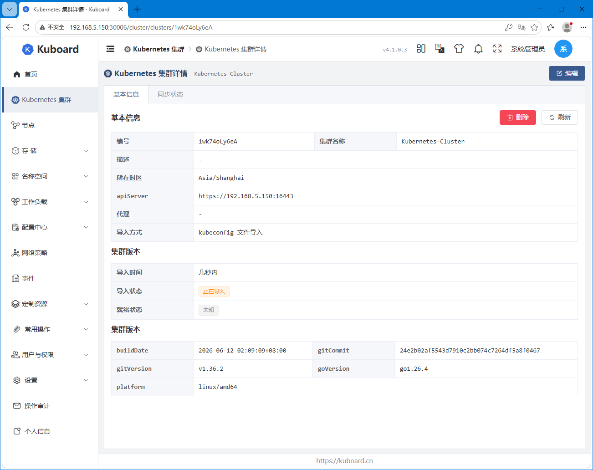The image size is (593, 470).
Task: Click the 未知 ready status tag
Action: click(x=209, y=310)
